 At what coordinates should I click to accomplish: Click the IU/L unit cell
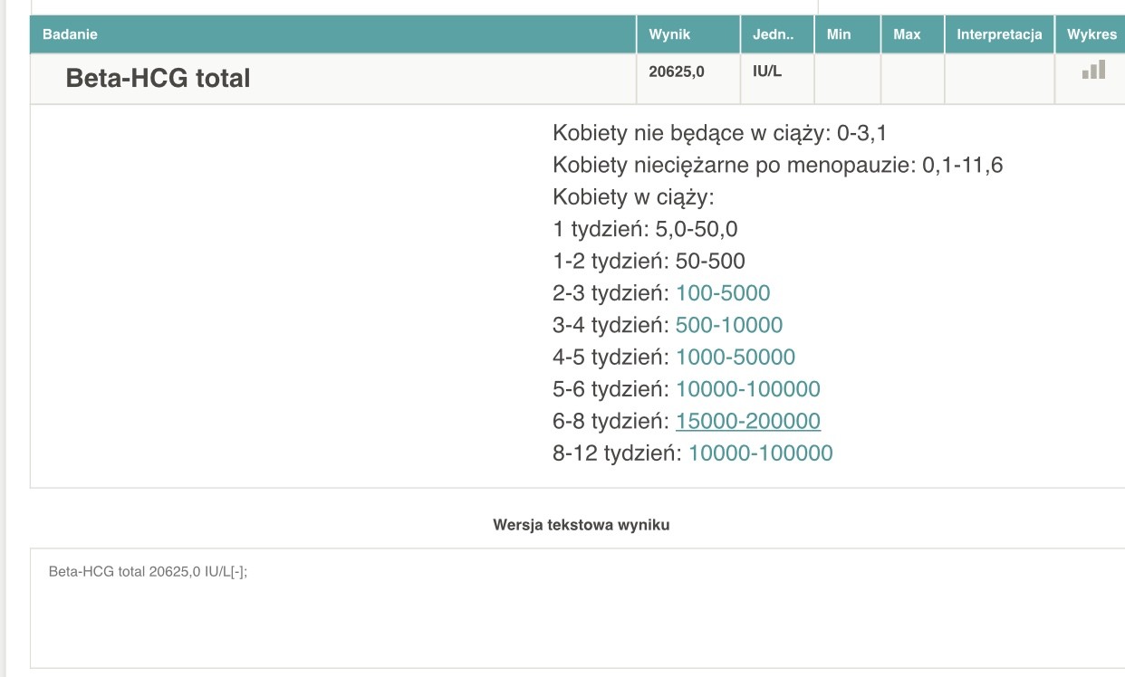(x=767, y=71)
